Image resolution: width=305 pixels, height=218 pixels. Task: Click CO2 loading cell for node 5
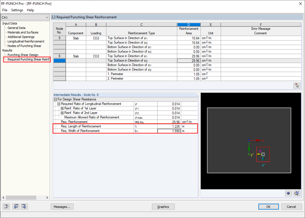point(96,38)
